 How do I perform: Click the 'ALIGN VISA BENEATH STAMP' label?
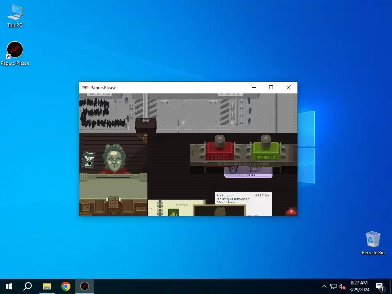click(243, 164)
